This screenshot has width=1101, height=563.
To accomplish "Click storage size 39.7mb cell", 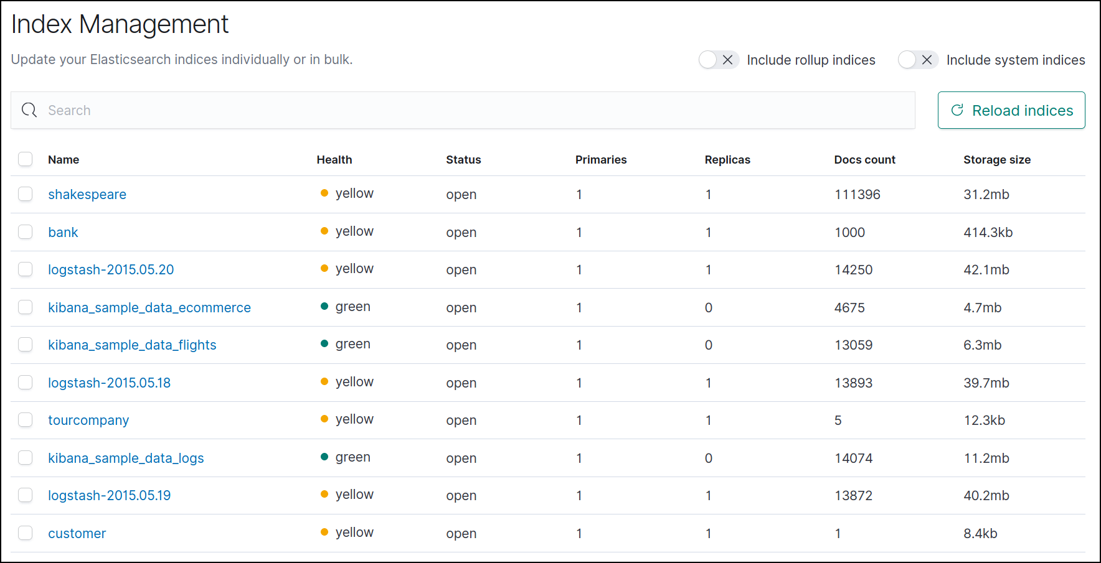I will [x=986, y=383].
